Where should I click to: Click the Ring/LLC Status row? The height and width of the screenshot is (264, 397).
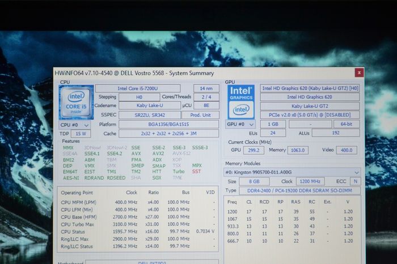click(138, 246)
